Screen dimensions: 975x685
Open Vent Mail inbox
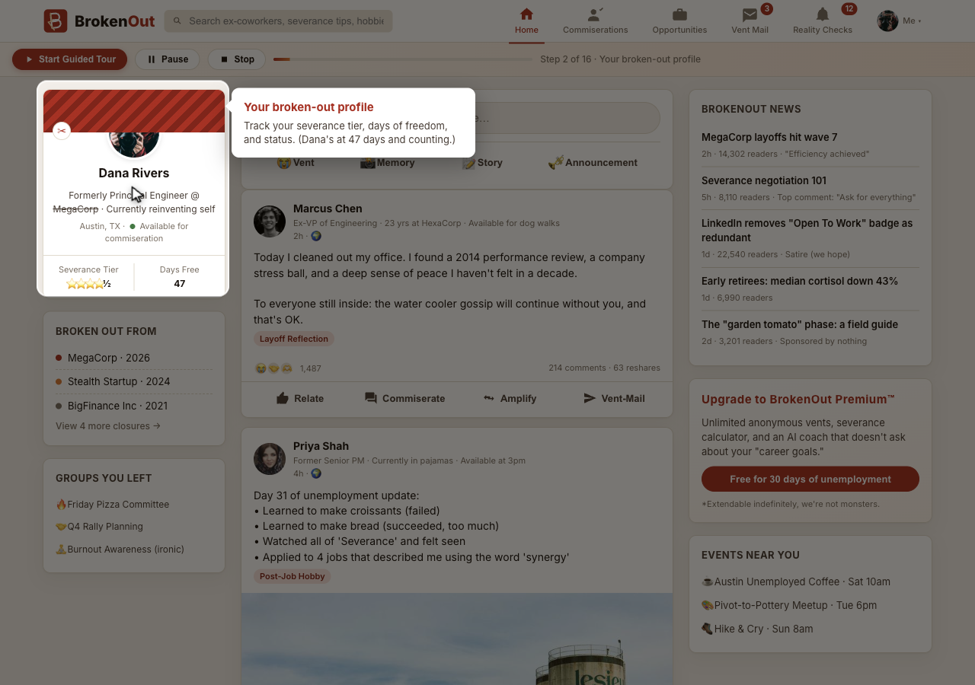coord(750,21)
